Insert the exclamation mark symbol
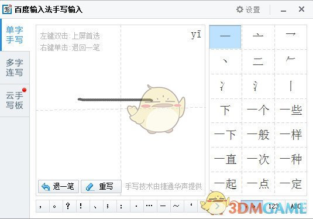Image resolution: width=313 pixels, height=219 pixels. click(x=81, y=206)
